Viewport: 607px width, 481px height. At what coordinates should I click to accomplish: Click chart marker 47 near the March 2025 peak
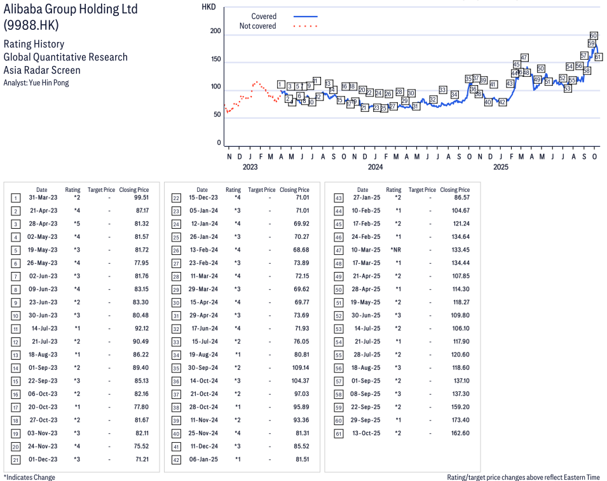524,58
